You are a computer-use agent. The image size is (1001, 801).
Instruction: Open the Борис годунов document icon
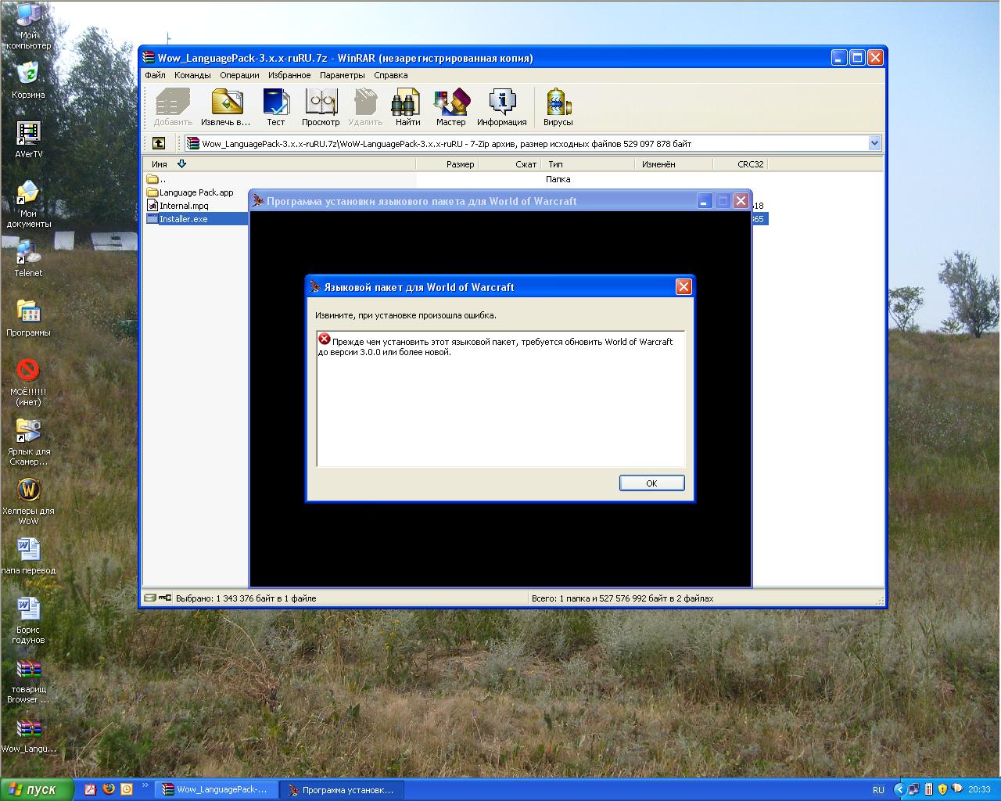(x=29, y=620)
